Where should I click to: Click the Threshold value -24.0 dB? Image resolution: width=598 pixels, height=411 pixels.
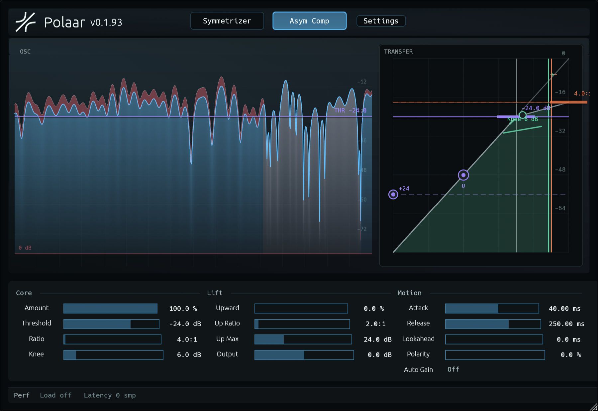185,324
